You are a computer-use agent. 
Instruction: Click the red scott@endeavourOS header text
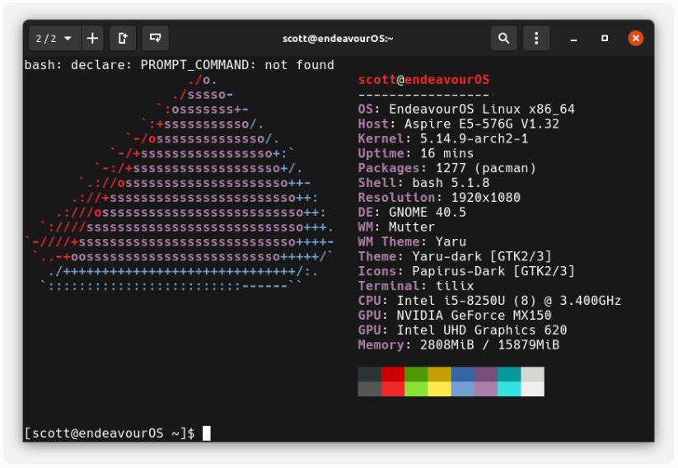(x=423, y=80)
